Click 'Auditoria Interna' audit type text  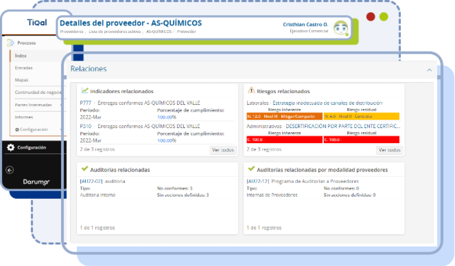click(97, 195)
